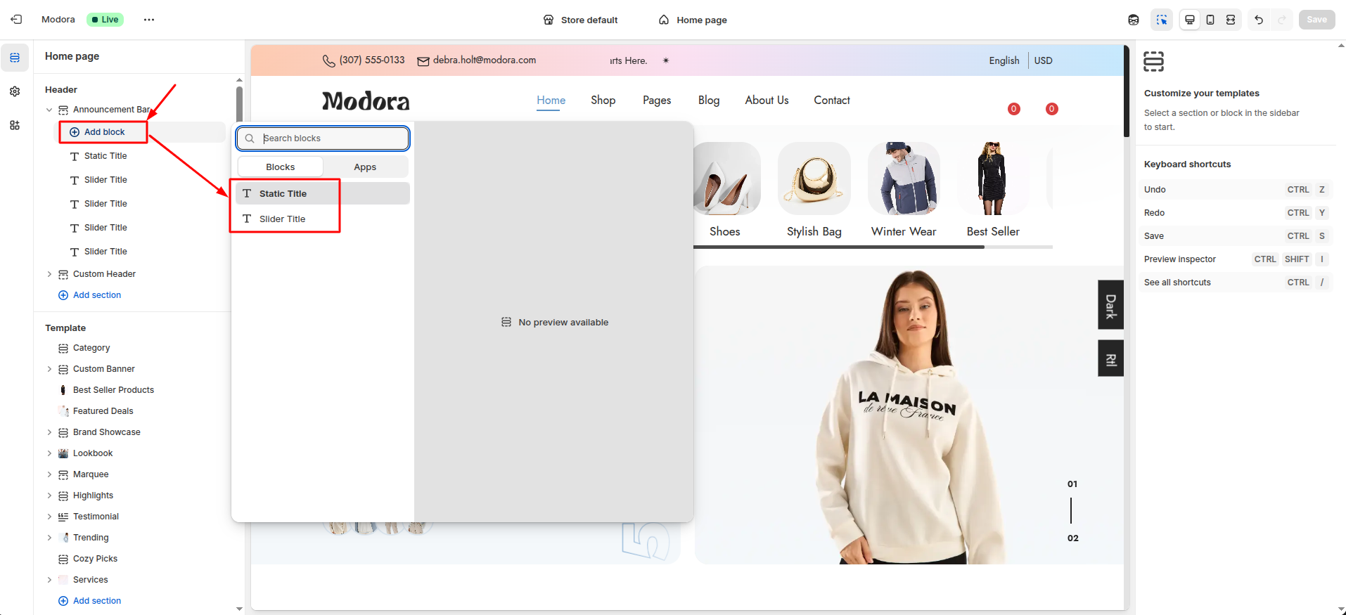This screenshot has height=615, width=1346.
Task: Expand the Brand Showcase section
Action: click(49, 432)
